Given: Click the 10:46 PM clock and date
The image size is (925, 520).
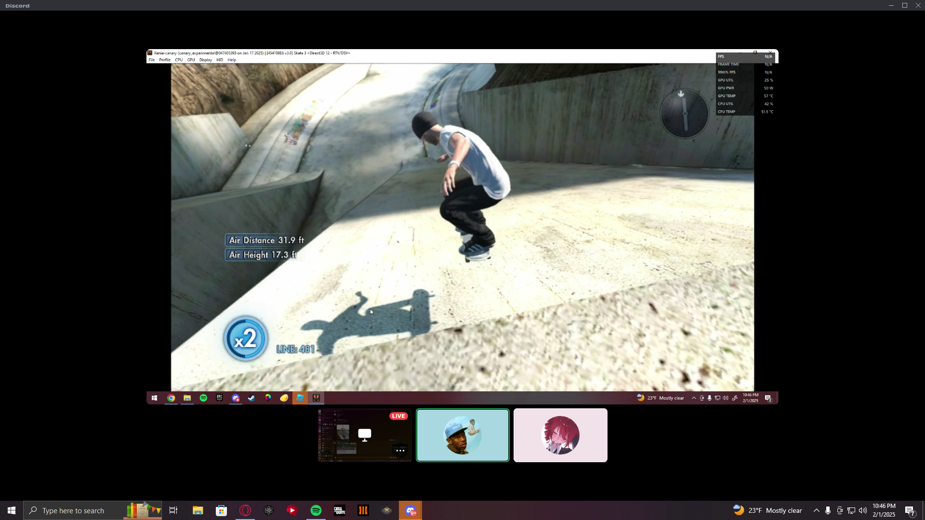Looking at the screenshot, I should click(x=884, y=510).
